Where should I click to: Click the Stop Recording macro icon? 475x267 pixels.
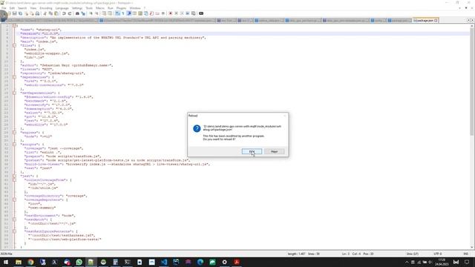pyautogui.click(x=177, y=13)
